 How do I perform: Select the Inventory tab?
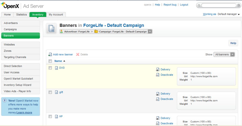click(38, 15)
